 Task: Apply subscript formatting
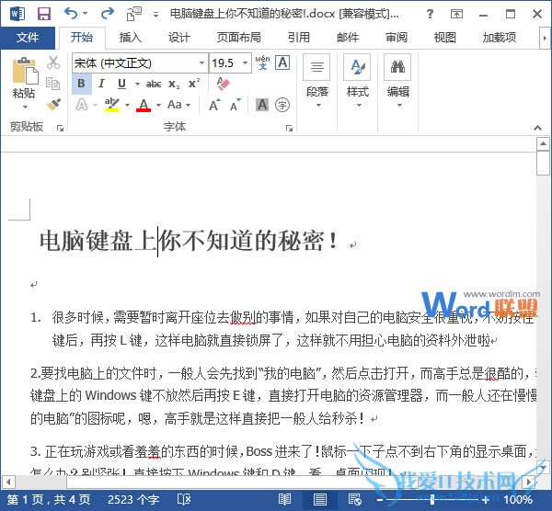coord(174,84)
